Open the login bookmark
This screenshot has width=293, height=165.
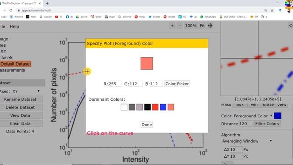point(110,17)
